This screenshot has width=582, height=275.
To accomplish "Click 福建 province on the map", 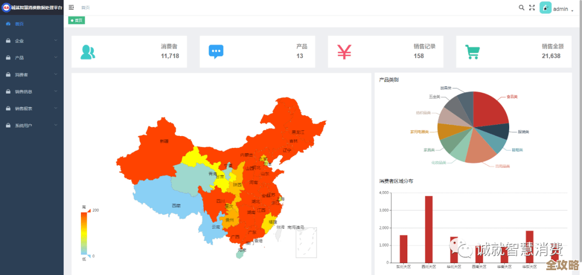I will [270, 222].
